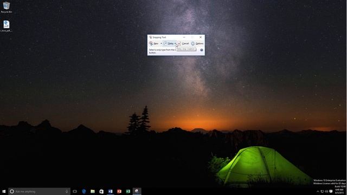Image resolution: width=347 pixels, height=195 pixels.
Task: Open network status tray icon
Action: coord(322,191)
